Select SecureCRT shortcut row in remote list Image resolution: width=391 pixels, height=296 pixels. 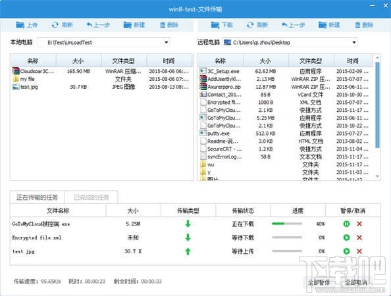(x=286, y=149)
